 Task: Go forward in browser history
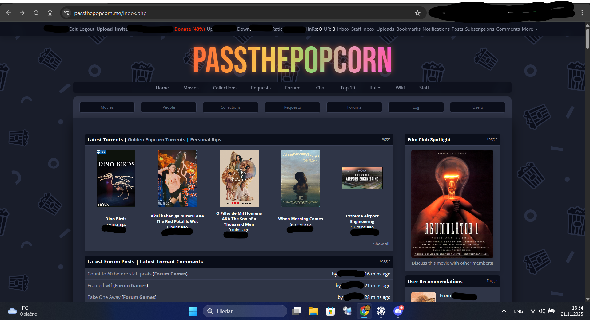(x=22, y=13)
